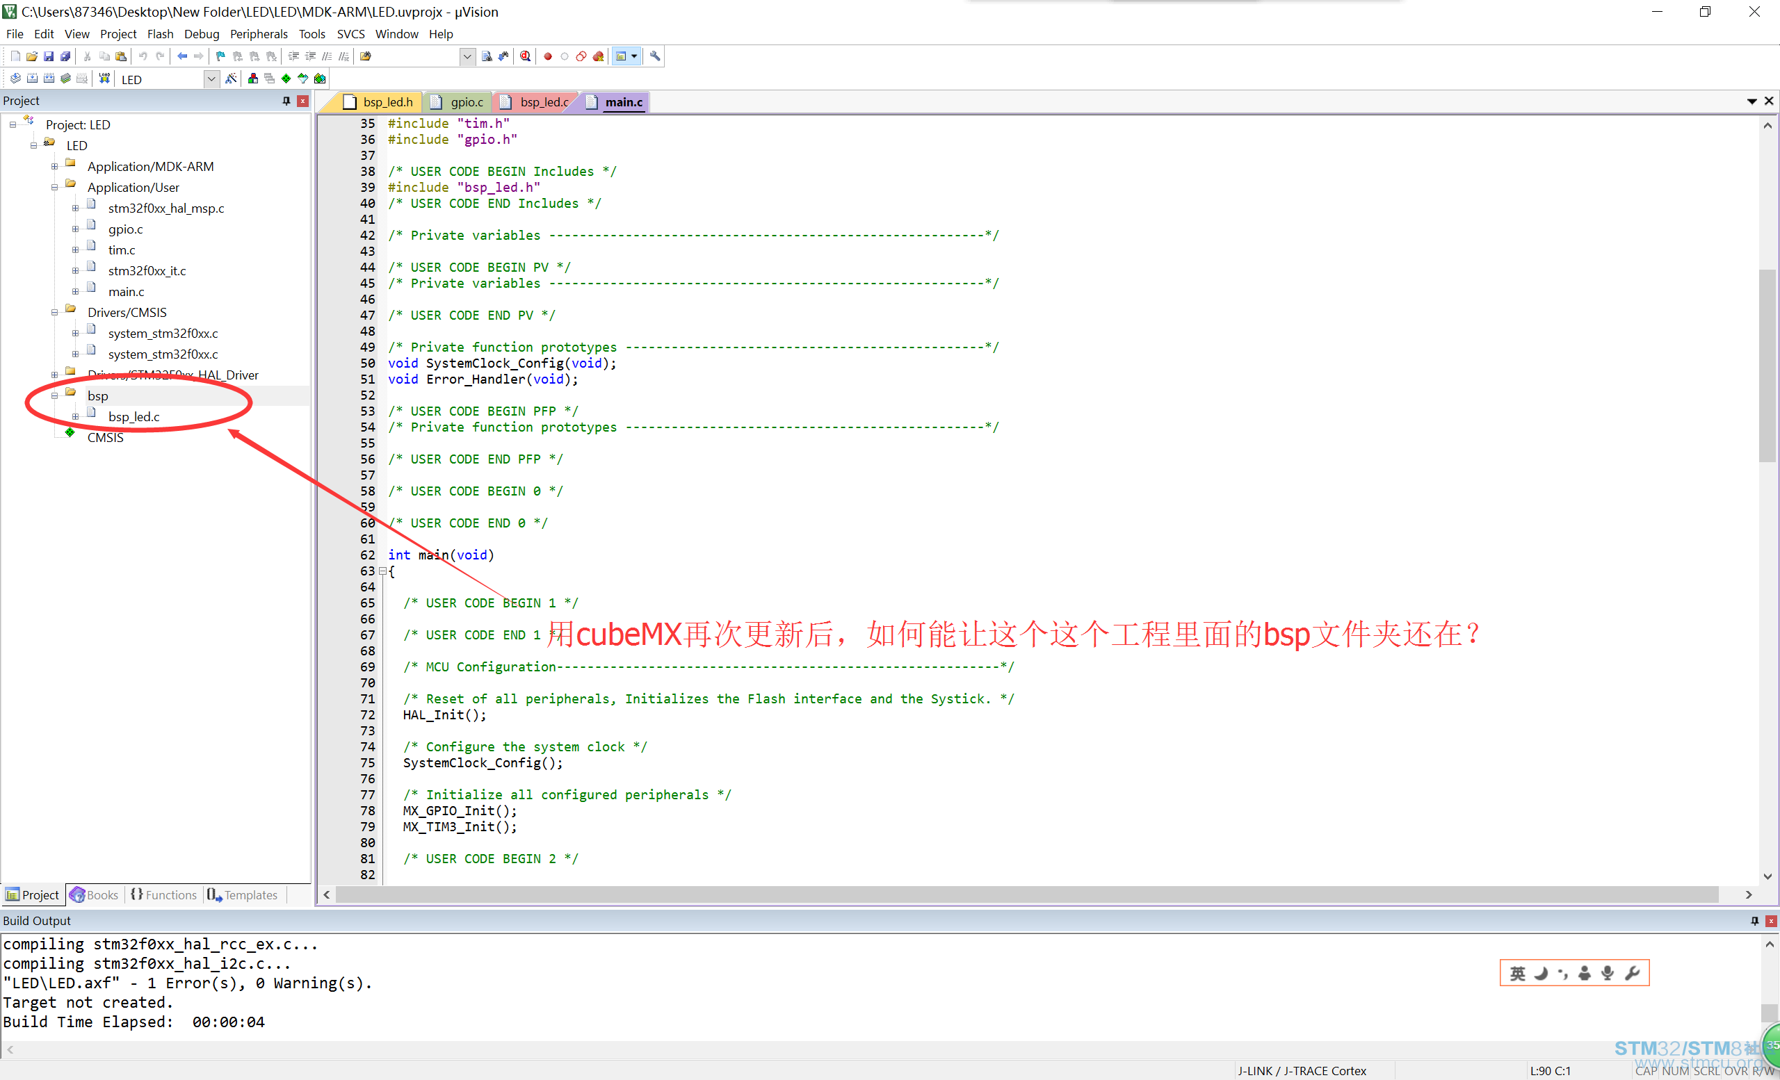Kill all breakpoints icon
This screenshot has height=1080, width=1780.
tap(598, 56)
